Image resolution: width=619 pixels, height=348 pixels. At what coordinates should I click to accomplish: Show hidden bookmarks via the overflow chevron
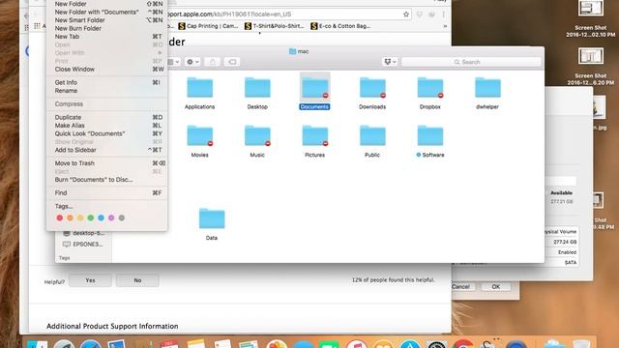[x=445, y=26]
